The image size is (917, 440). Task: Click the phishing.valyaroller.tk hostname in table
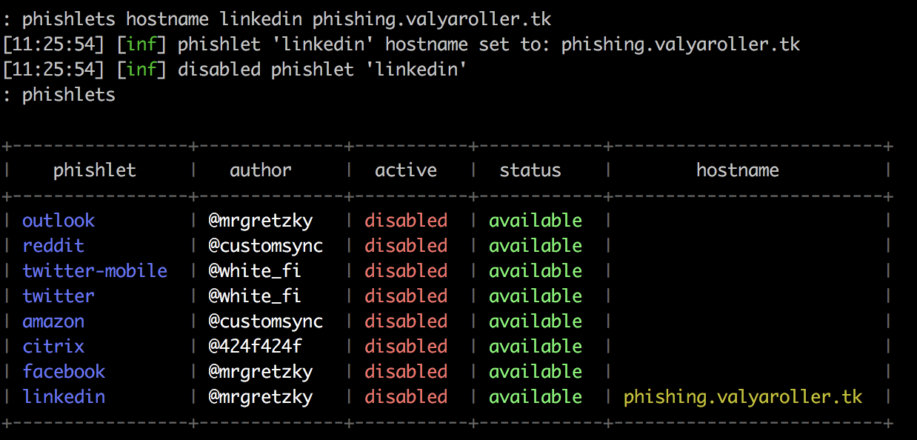click(743, 397)
